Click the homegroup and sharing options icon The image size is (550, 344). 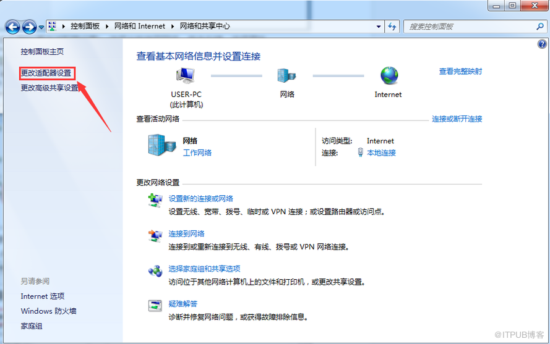(x=155, y=270)
